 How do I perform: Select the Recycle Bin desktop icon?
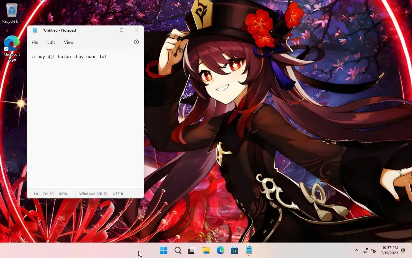[12, 13]
